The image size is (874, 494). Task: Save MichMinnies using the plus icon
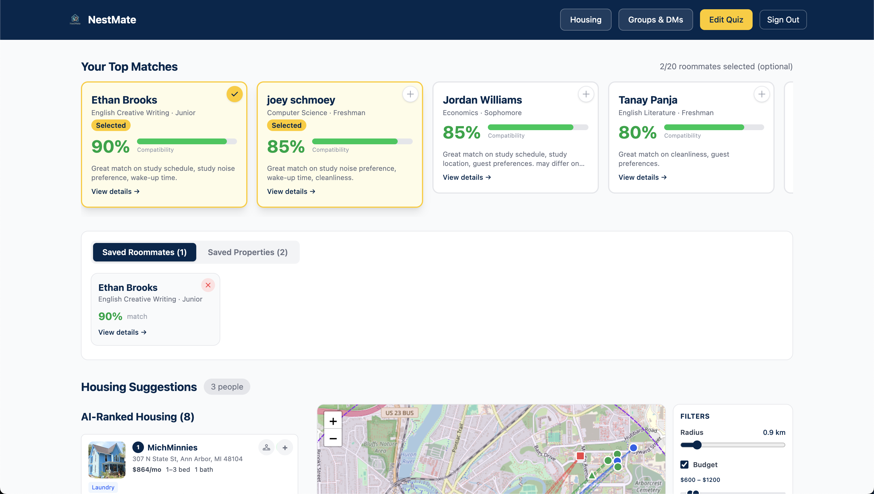[285, 448]
